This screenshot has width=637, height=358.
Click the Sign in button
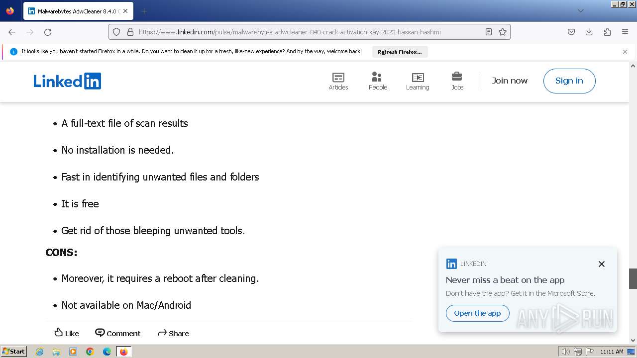pyautogui.click(x=569, y=81)
